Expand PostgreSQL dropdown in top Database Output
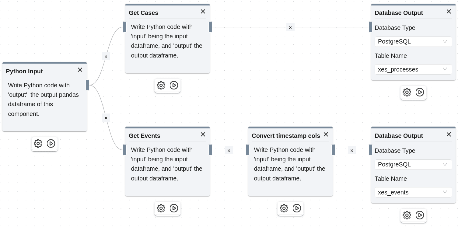 (413, 42)
